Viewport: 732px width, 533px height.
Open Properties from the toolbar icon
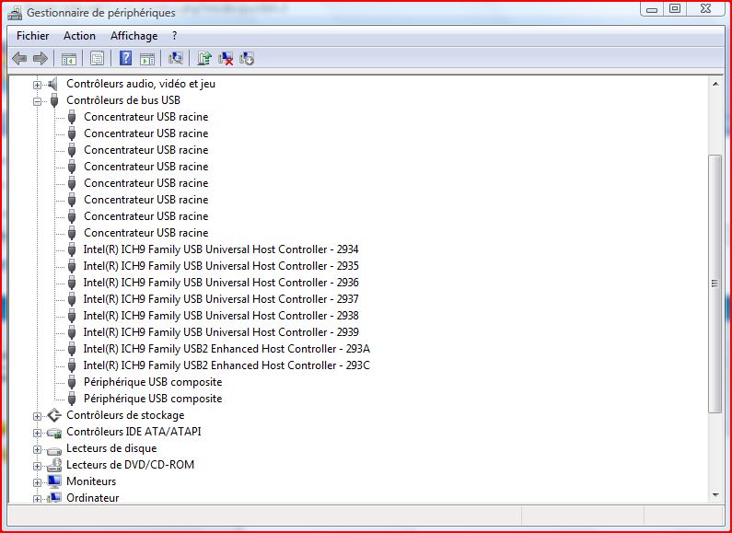click(x=97, y=58)
